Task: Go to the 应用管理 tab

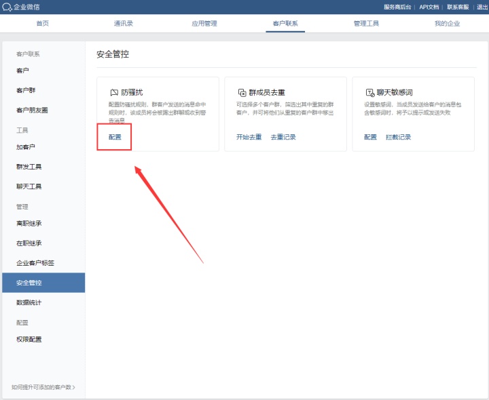Action: pyautogui.click(x=204, y=23)
